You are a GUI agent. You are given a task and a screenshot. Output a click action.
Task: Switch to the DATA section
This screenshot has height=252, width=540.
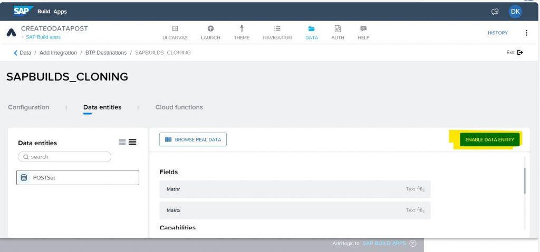click(x=311, y=33)
